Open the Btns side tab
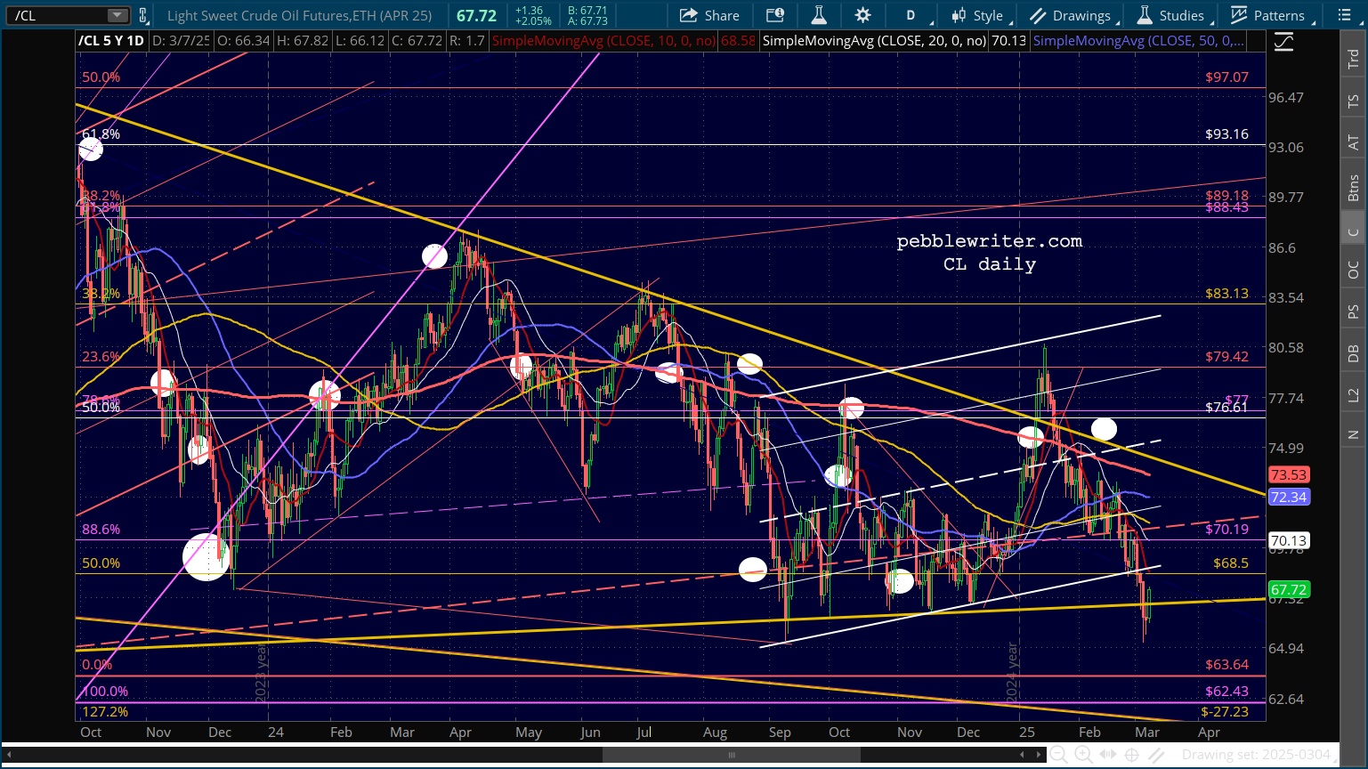1368x769 pixels. [1353, 187]
